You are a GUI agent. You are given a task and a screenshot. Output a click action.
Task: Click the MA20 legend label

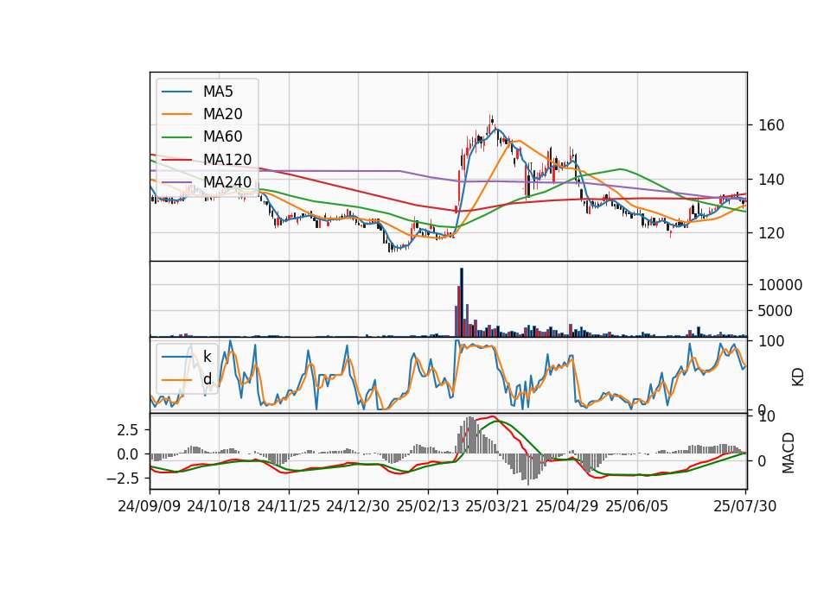coord(222,114)
